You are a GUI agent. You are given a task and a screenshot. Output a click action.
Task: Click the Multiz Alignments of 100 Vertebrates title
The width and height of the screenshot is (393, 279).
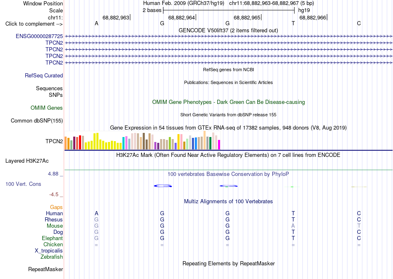click(228, 202)
